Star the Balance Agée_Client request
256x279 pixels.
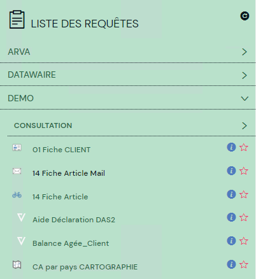[x=244, y=241]
